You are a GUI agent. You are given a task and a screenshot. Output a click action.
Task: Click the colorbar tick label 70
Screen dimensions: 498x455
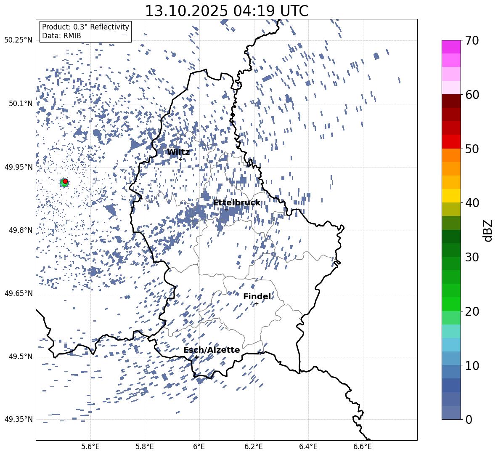(x=472, y=41)
